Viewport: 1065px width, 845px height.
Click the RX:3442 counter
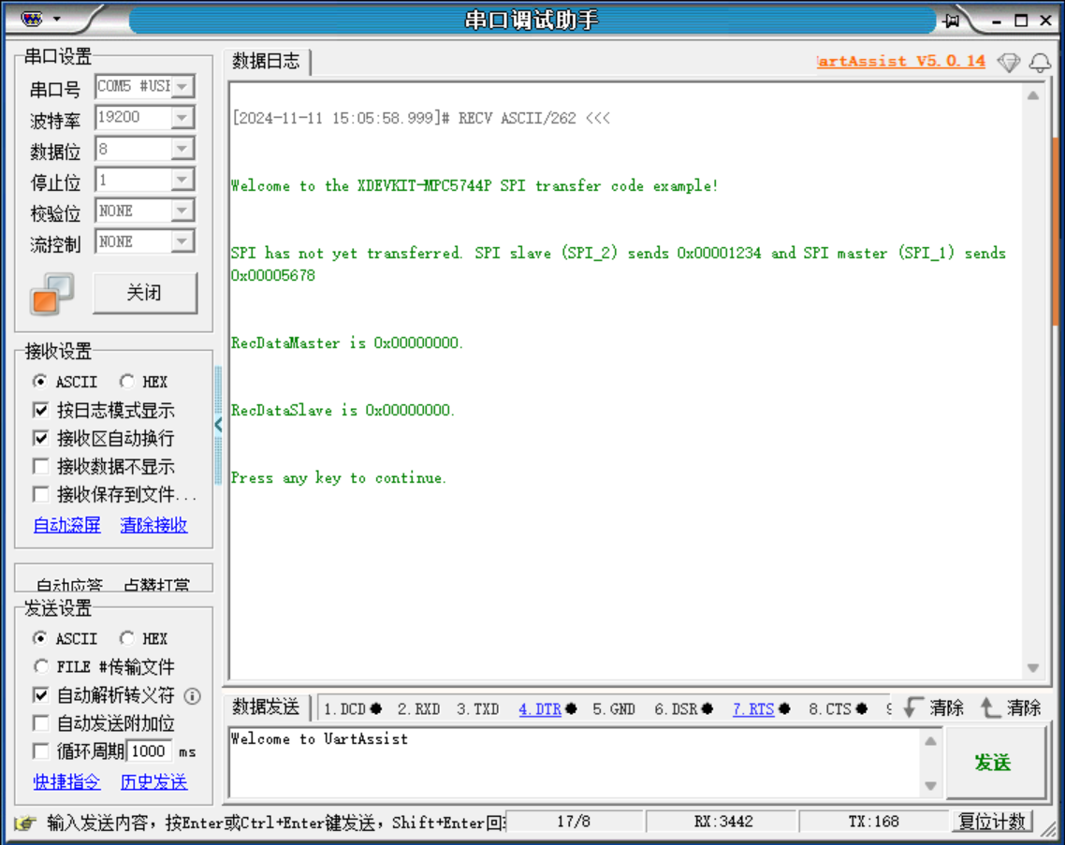tap(723, 822)
